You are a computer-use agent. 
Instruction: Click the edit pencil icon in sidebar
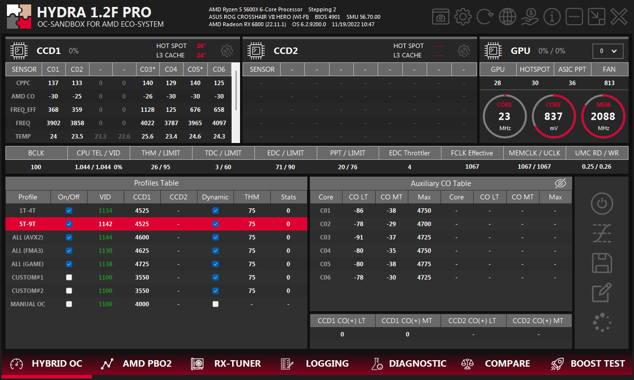(x=602, y=292)
